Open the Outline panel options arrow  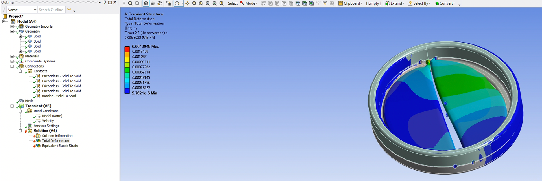(x=100, y=2)
